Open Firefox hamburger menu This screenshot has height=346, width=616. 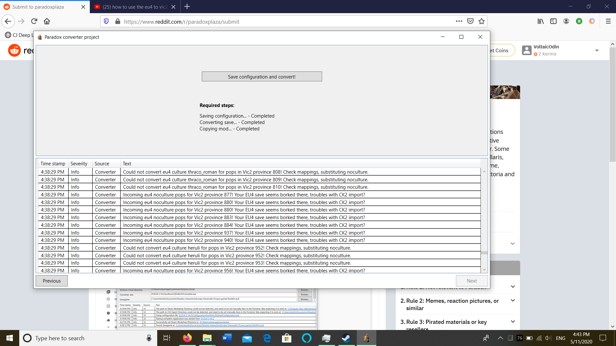tap(608, 21)
